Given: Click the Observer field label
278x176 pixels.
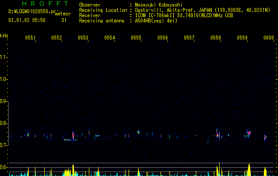Looking at the screenshot, I should click(x=90, y=5).
